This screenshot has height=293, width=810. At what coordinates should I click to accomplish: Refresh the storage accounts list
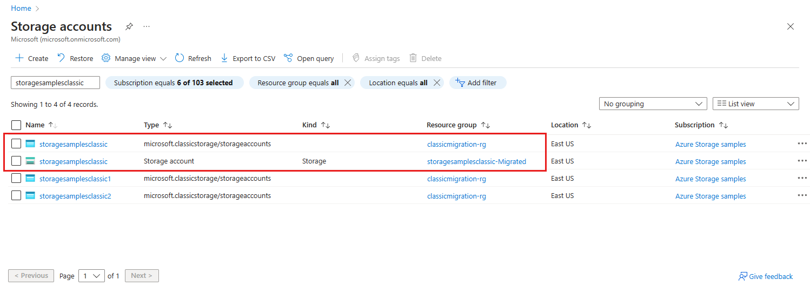point(193,58)
